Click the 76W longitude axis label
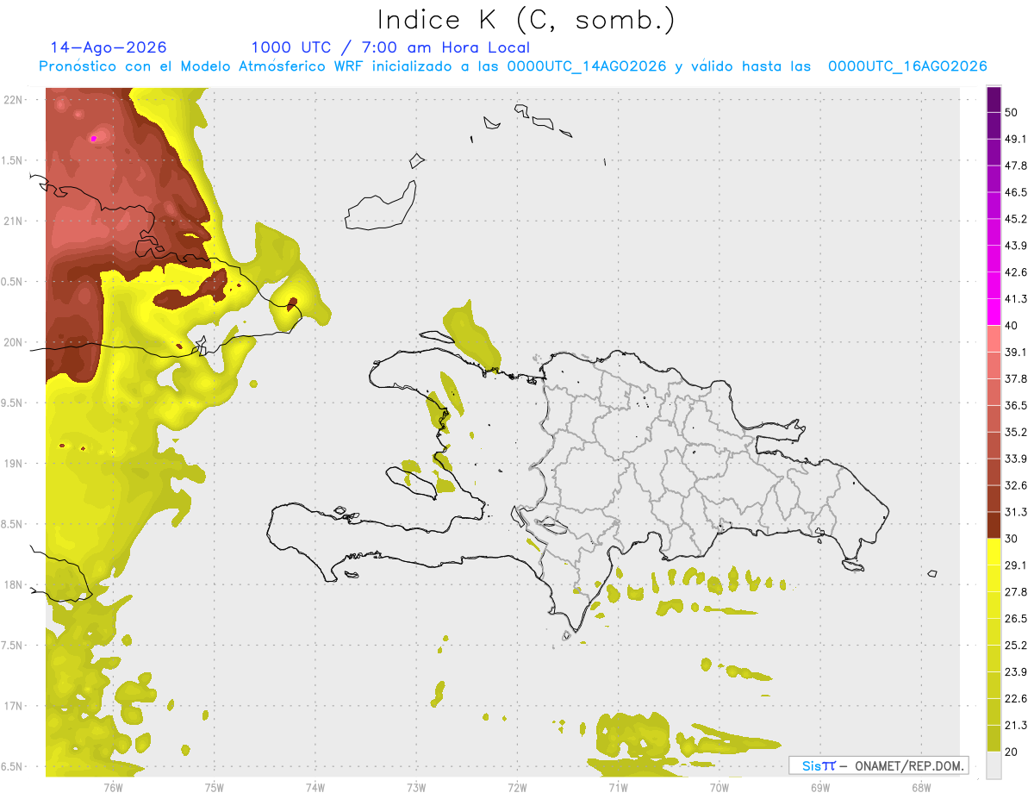The image size is (1034, 799). (113, 787)
